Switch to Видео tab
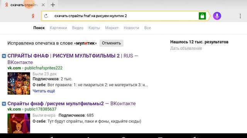This screenshot has width=247, height=138. pyautogui.click(x=78, y=28)
